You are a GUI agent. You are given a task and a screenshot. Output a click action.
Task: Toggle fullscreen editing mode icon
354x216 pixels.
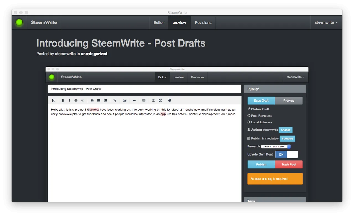(160, 101)
